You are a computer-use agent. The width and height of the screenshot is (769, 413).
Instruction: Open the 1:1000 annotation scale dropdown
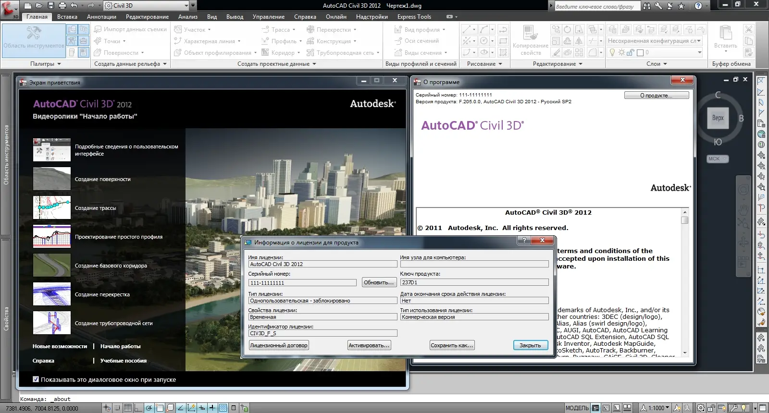[x=658, y=408]
